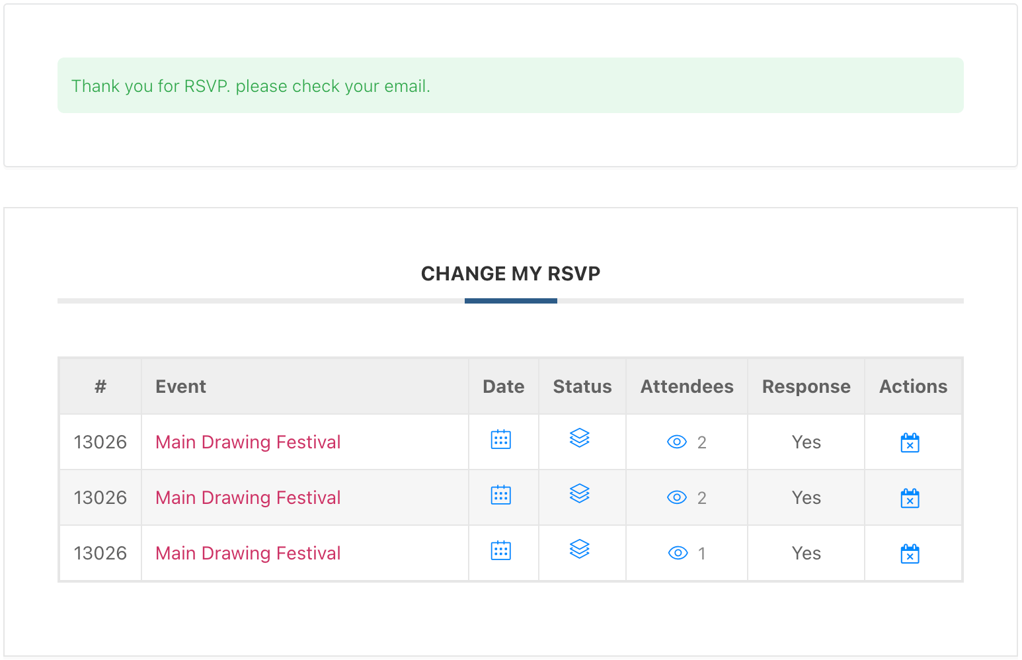Click the Attendees column header
The height and width of the screenshot is (660, 1022).
[686, 386]
